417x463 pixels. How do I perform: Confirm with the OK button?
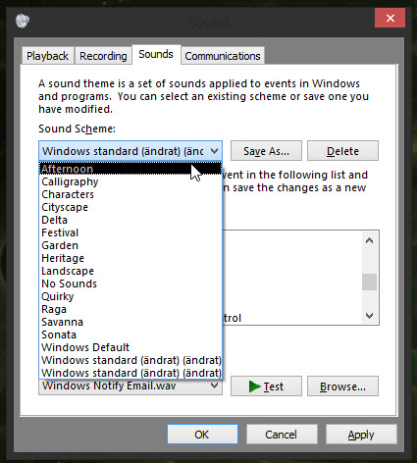(x=202, y=435)
